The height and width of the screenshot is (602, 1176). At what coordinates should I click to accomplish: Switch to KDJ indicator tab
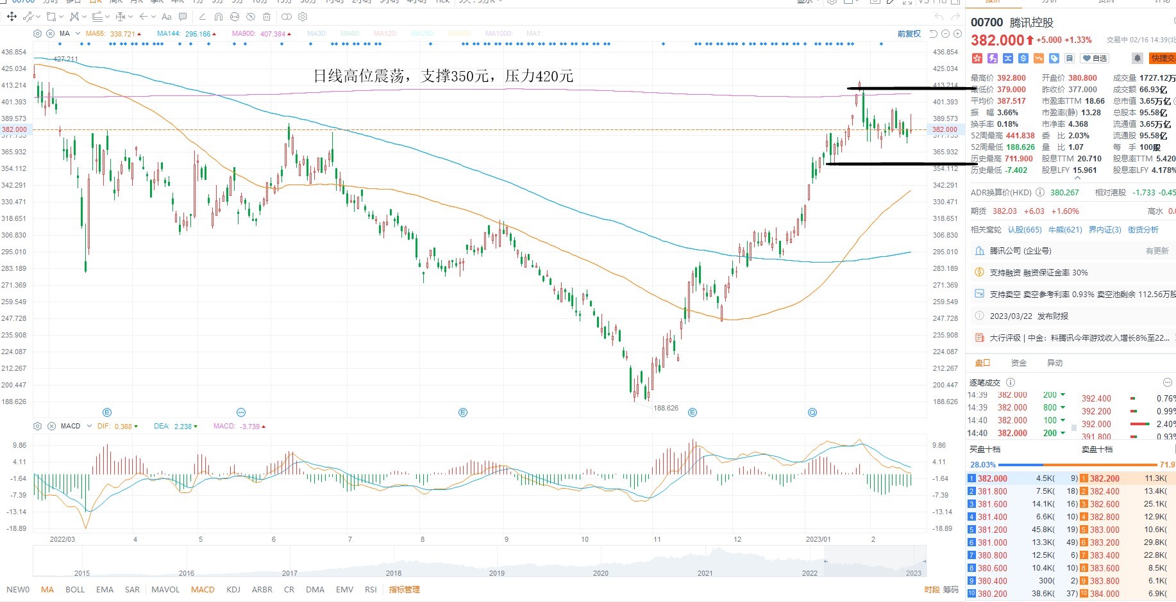(x=233, y=590)
